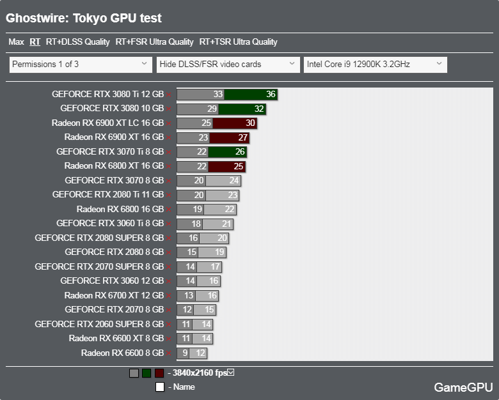The image size is (499, 400).
Task: Remove GEFORCE RTX 3060 12 GB with red X
Action: (x=169, y=281)
